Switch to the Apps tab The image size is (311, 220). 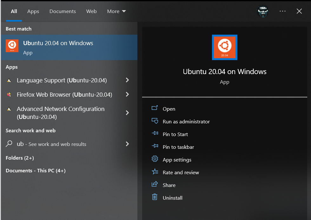(x=33, y=11)
